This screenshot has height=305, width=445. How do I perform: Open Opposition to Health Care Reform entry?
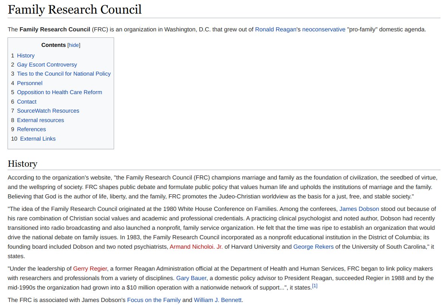[x=60, y=92]
